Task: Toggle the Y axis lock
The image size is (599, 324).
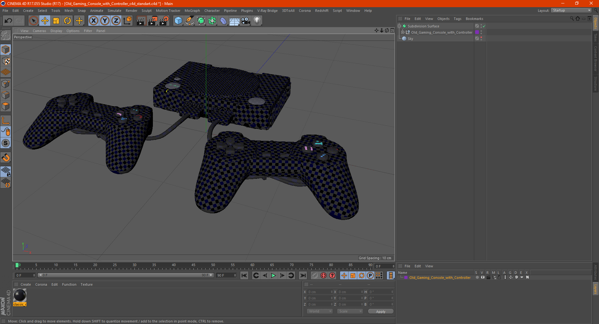Action: click(x=105, y=21)
